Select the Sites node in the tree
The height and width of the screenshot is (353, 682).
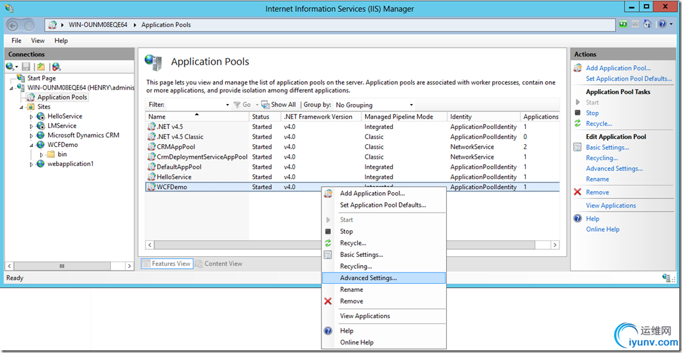(x=43, y=107)
